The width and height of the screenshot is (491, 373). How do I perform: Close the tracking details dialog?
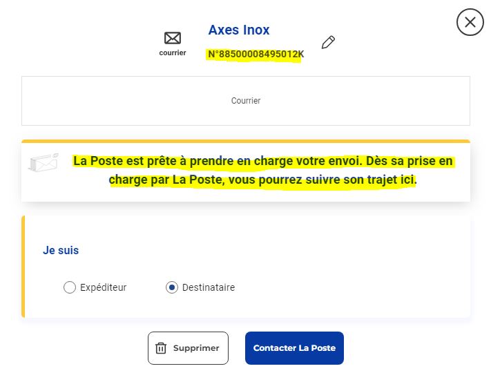470,22
